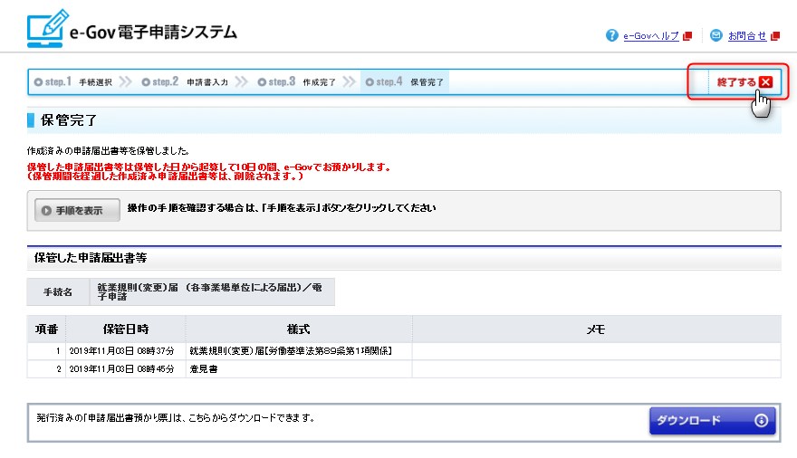This screenshot has width=797, height=458.
Task: Click the download arrow icon on ダウンロード button
Action: coord(760,420)
